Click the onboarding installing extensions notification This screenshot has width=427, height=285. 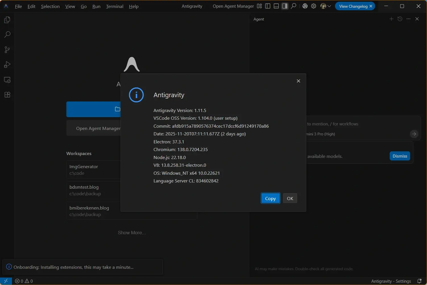[83, 267]
